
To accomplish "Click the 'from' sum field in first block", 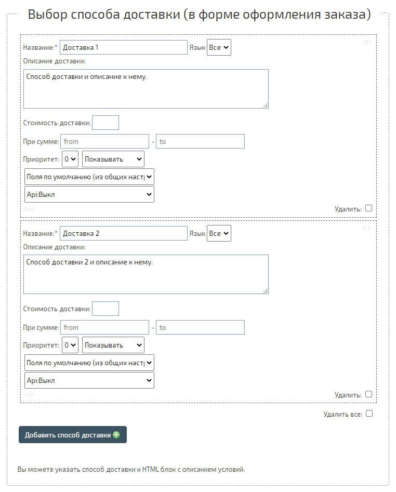I will tap(105, 141).
